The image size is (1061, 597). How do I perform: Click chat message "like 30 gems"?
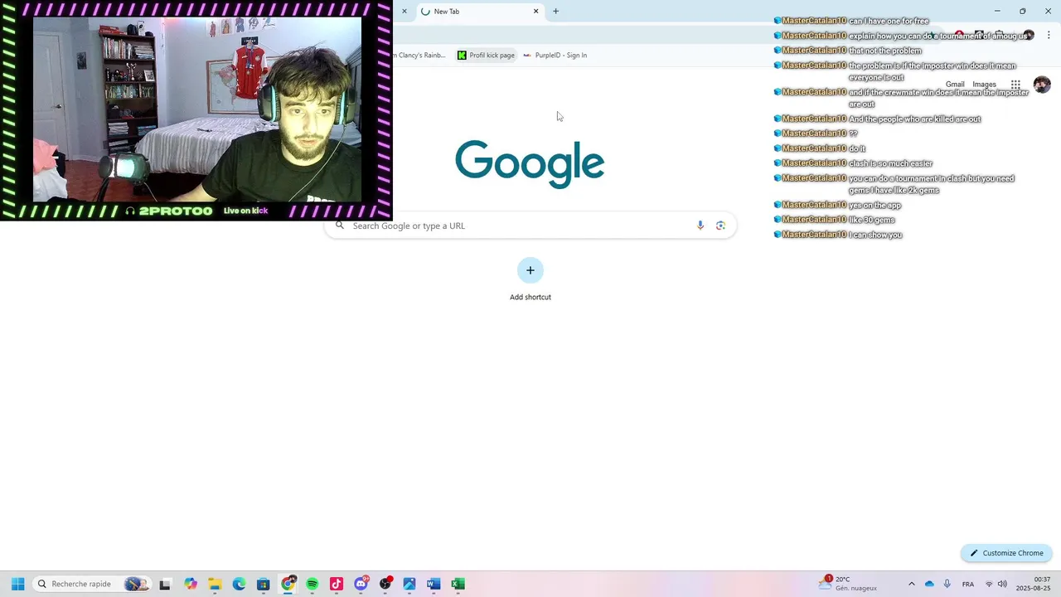[871, 220]
